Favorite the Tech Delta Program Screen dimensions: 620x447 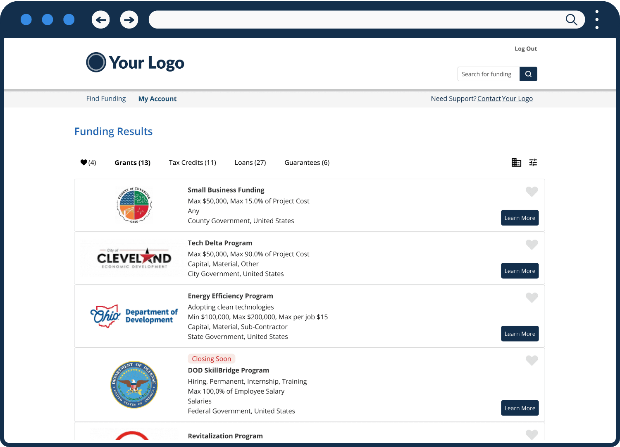[532, 245]
